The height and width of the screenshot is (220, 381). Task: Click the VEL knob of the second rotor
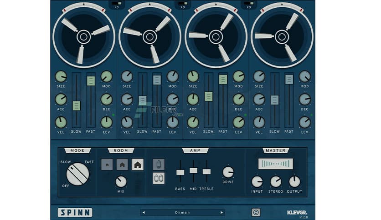(127, 122)
